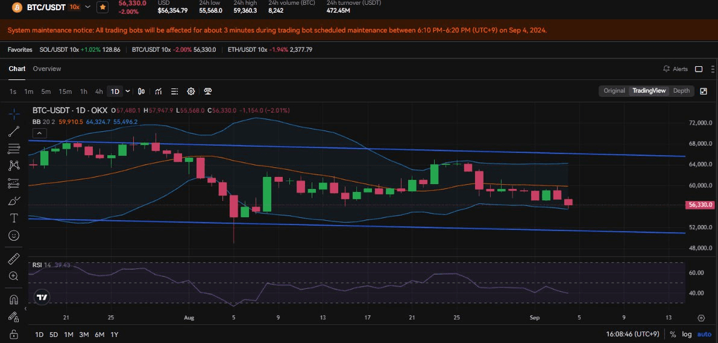Screen dimensions: 718x343
Task: Toggle percent scale mode
Action: 673,335
